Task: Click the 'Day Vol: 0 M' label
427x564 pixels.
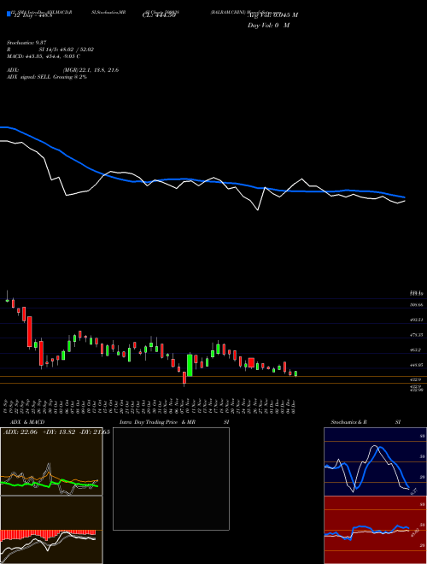Action: 268,26
